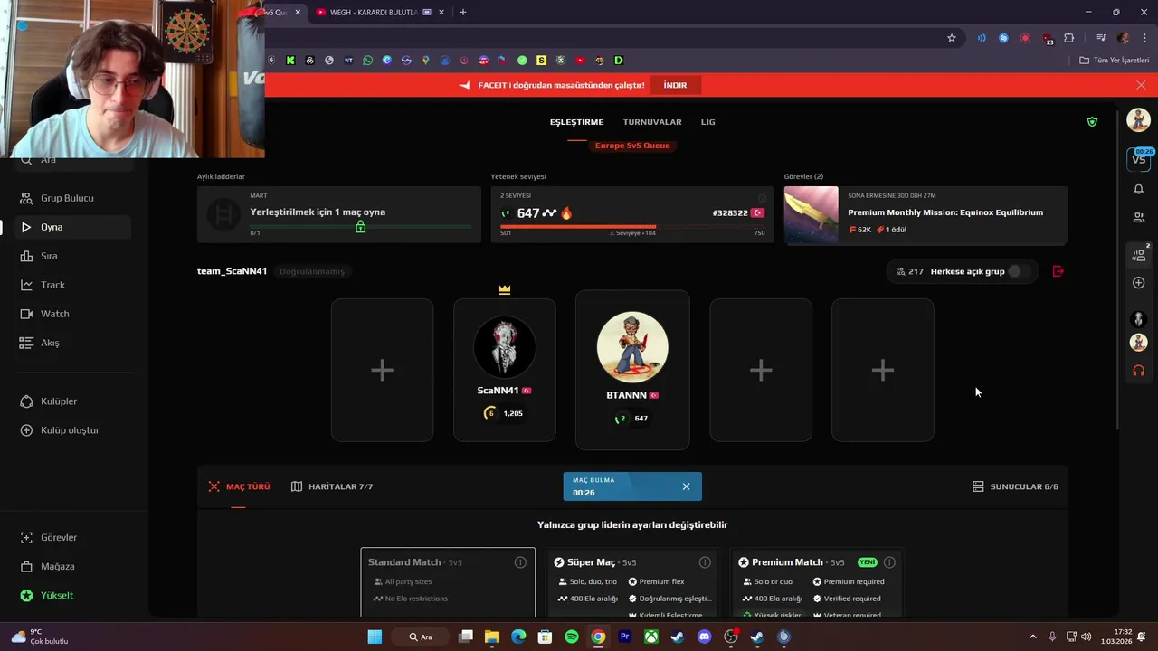Open the Chrome extensions puzzle icon
The image size is (1158, 651).
click(1069, 38)
